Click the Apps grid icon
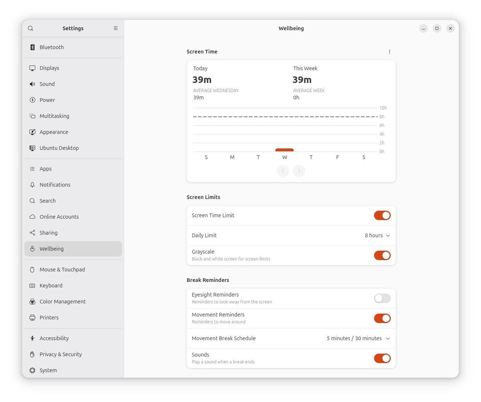The image size is (481, 402). (x=33, y=169)
